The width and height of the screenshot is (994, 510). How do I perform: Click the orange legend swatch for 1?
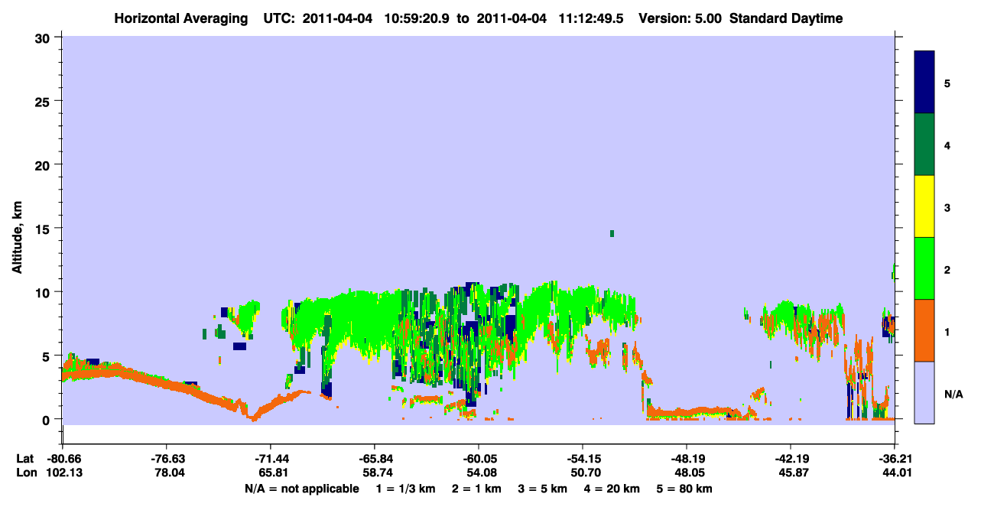pos(924,330)
